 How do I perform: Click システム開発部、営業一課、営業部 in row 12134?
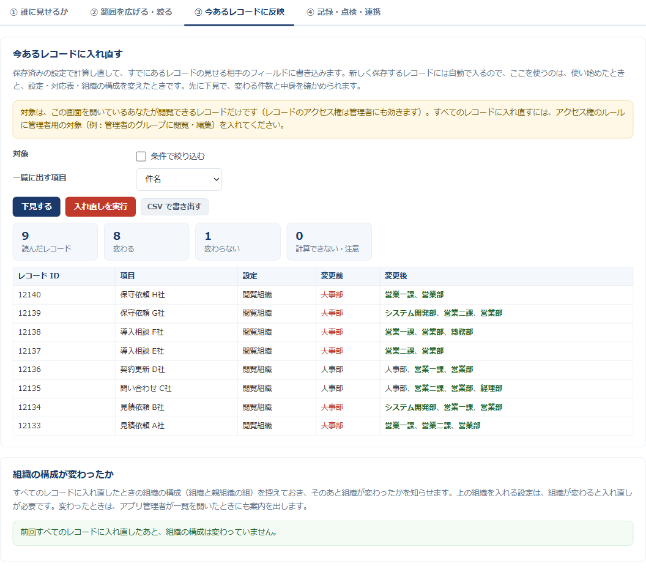click(x=444, y=407)
